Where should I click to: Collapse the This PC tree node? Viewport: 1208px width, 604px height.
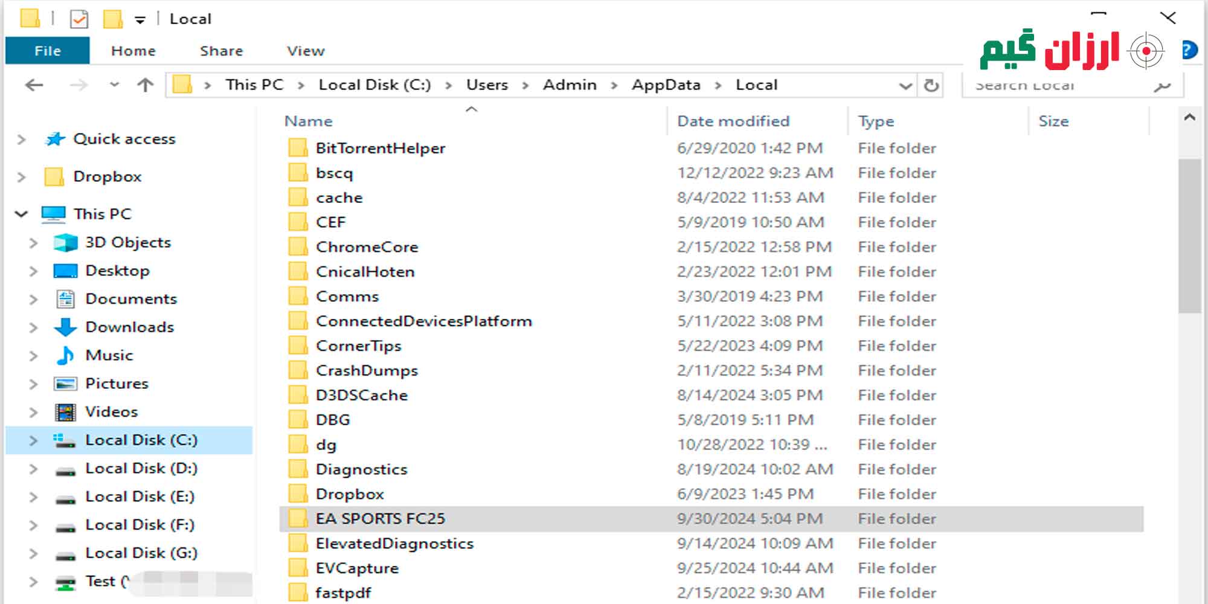[x=22, y=214]
